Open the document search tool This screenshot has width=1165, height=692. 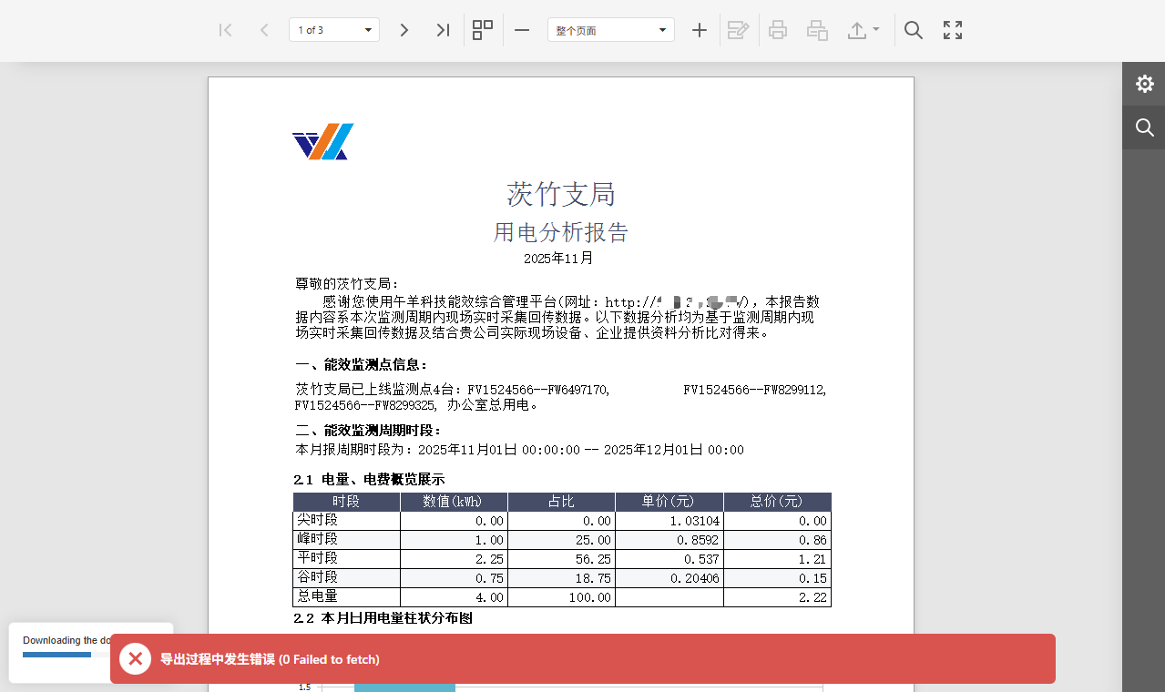[x=914, y=30]
